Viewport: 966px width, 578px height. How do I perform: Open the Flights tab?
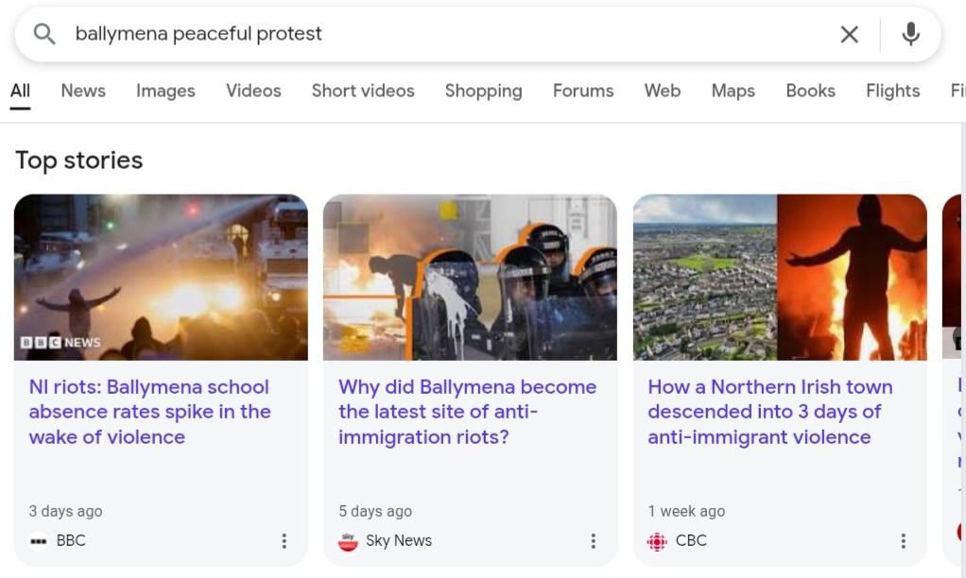(892, 91)
